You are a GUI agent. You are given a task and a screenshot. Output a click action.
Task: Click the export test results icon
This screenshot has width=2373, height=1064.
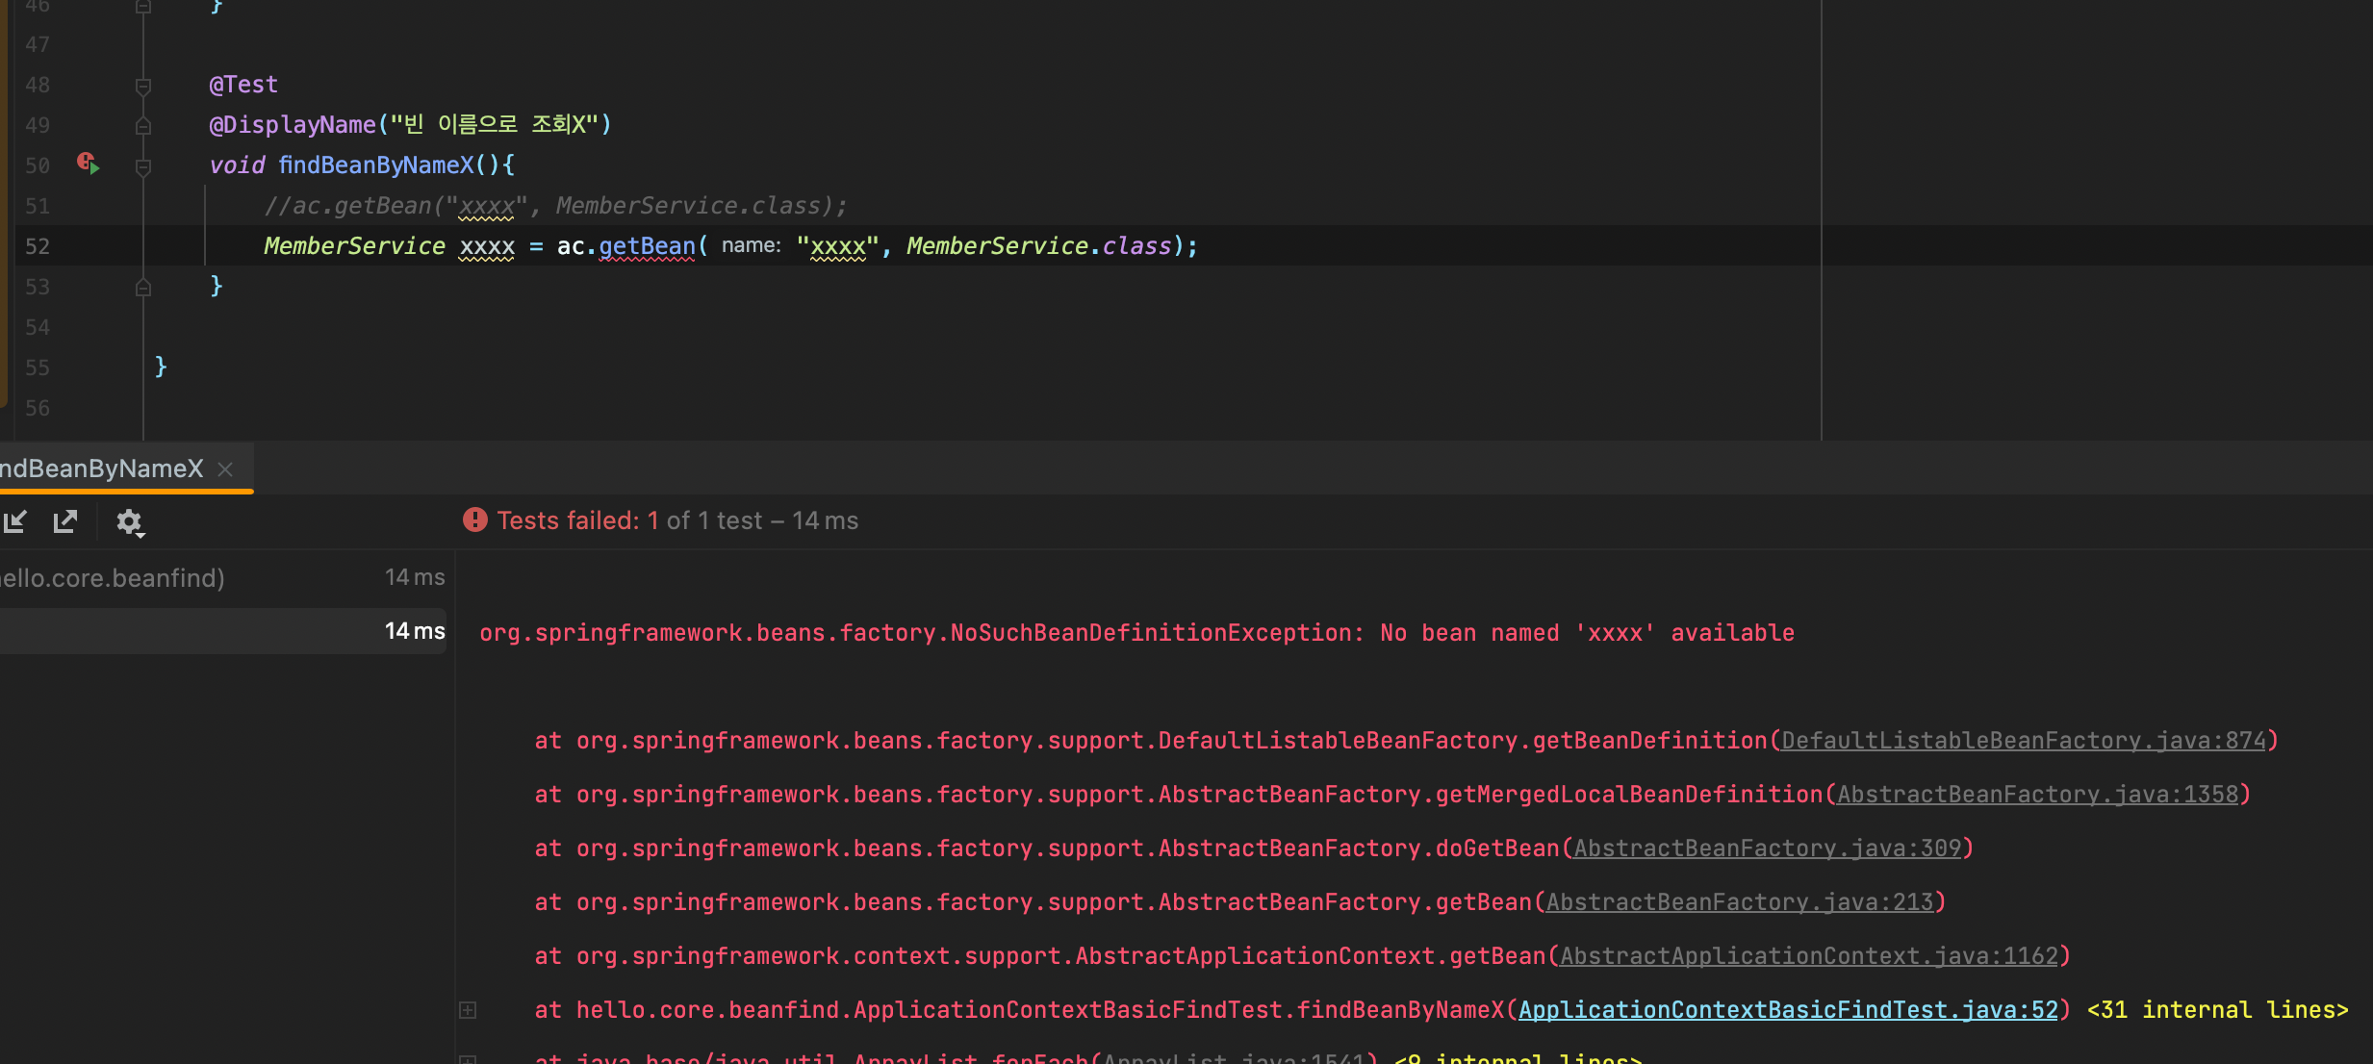tap(65, 521)
